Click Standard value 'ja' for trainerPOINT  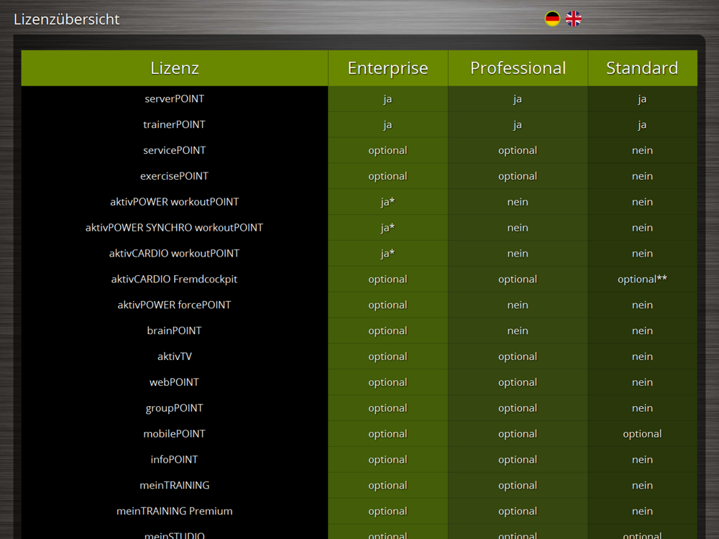[x=642, y=124]
